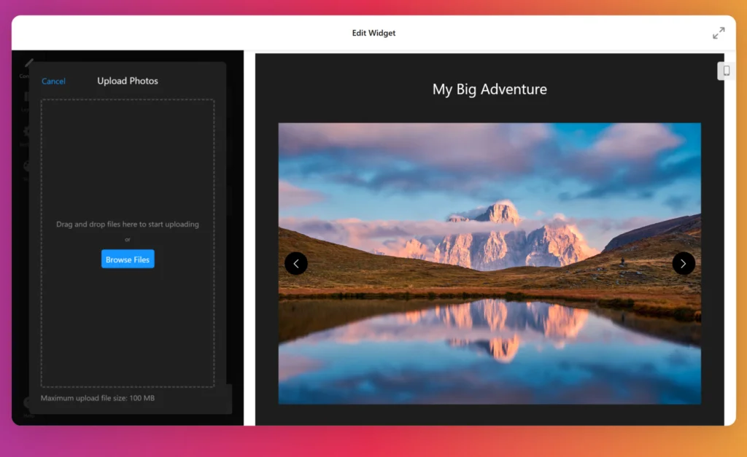The width and height of the screenshot is (747, 457).
Task: Go to the previous slide with the left arrow
Action: click(296, 263)
